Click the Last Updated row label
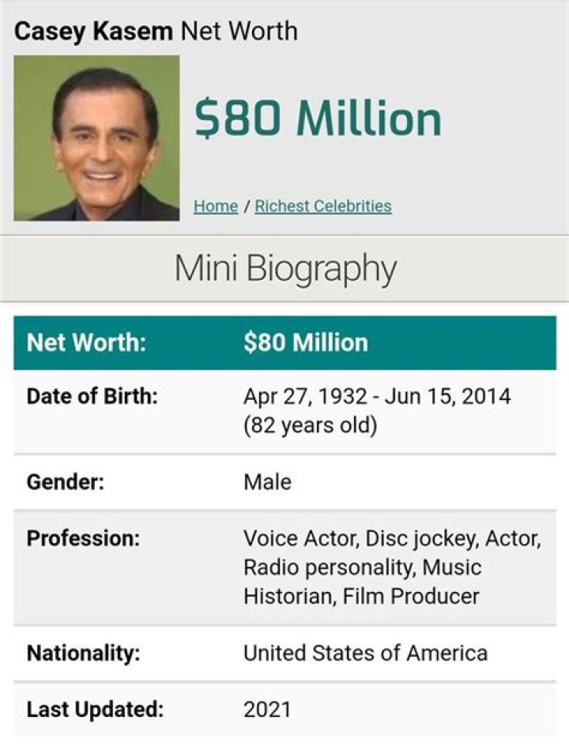Viewport: 569px width, 747px height. click(95, 709)
